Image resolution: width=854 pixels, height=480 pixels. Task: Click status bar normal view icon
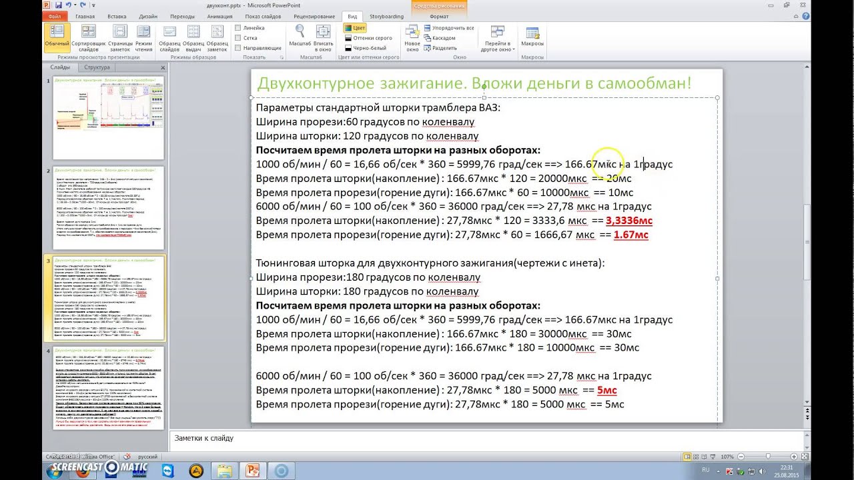(x=687, y=457)
